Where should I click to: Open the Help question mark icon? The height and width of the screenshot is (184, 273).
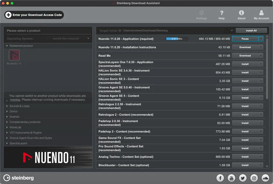click(222, 13)
